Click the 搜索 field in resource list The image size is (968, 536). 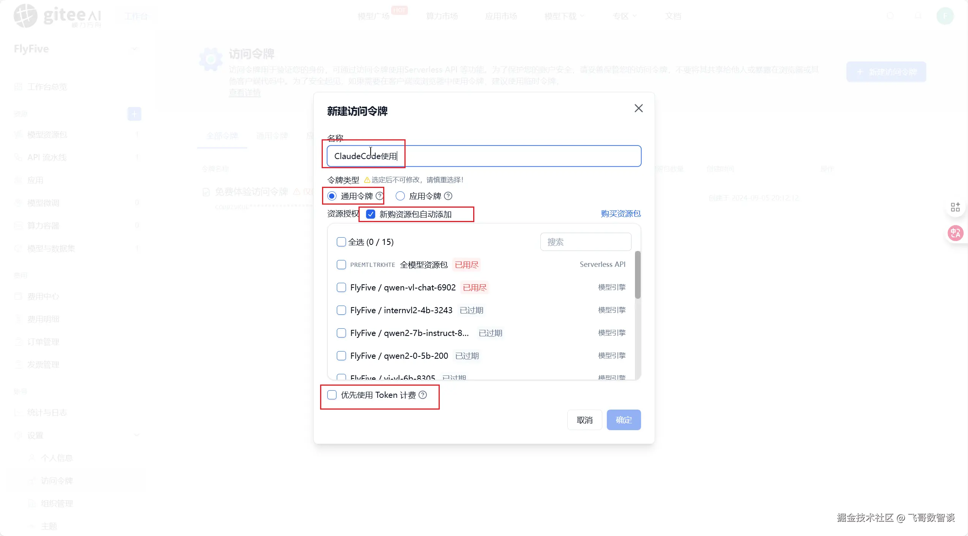(585, 242)
